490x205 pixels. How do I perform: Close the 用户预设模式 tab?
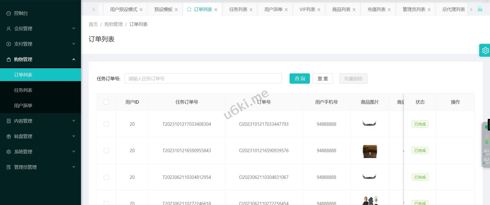[x=141, y=10]
